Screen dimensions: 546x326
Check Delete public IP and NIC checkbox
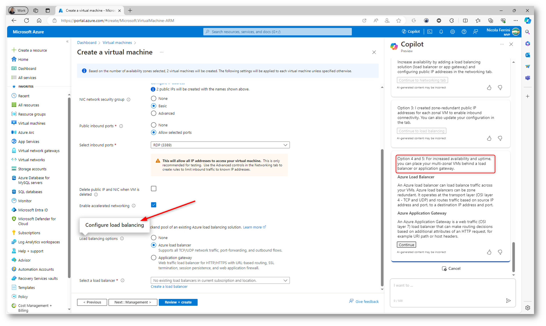click(154, 189)
